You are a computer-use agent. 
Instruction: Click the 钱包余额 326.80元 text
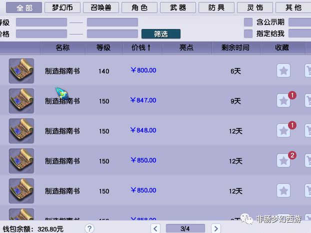point(33,229)
